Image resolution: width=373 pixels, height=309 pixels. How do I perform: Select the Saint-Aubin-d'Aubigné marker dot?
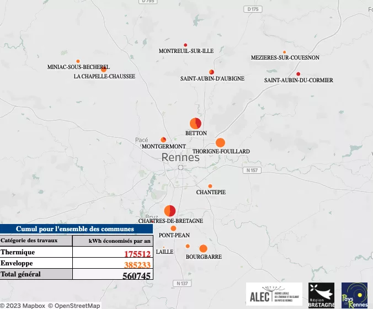click(x=211, y=72)
